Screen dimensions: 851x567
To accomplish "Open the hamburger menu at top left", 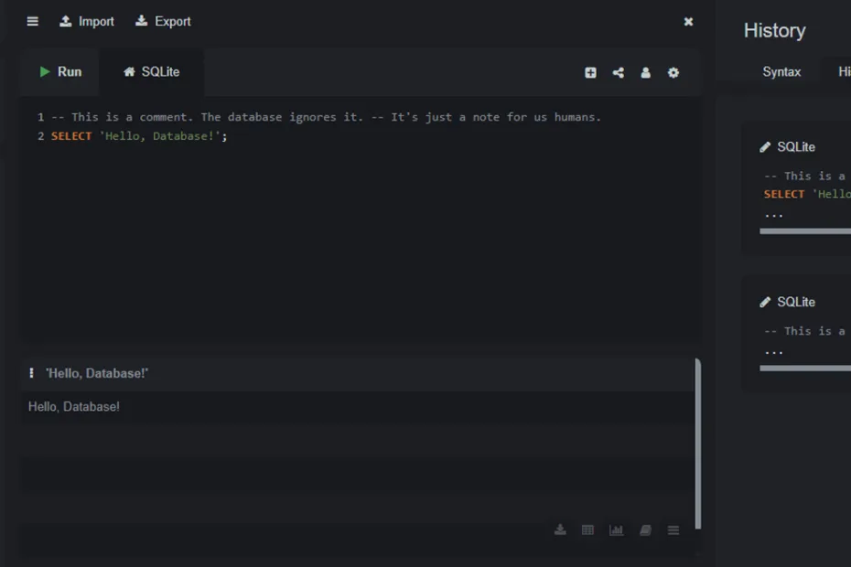I will [33, 21].
